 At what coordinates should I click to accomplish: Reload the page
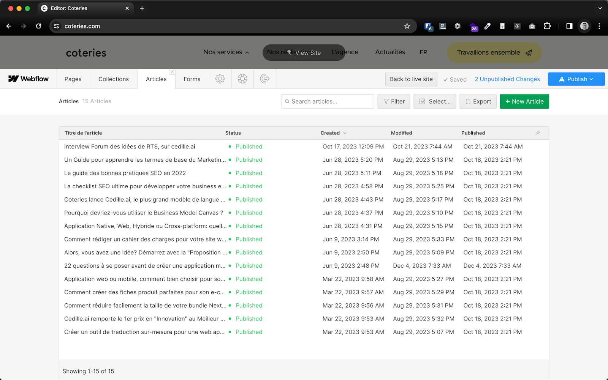[x=38, y=26]
